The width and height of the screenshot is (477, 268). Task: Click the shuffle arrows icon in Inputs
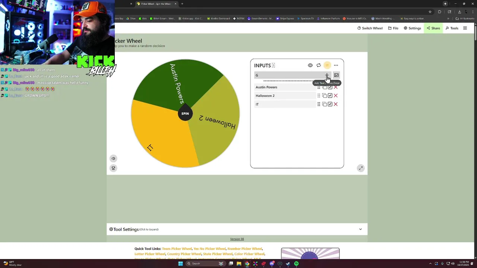point(319,65)
